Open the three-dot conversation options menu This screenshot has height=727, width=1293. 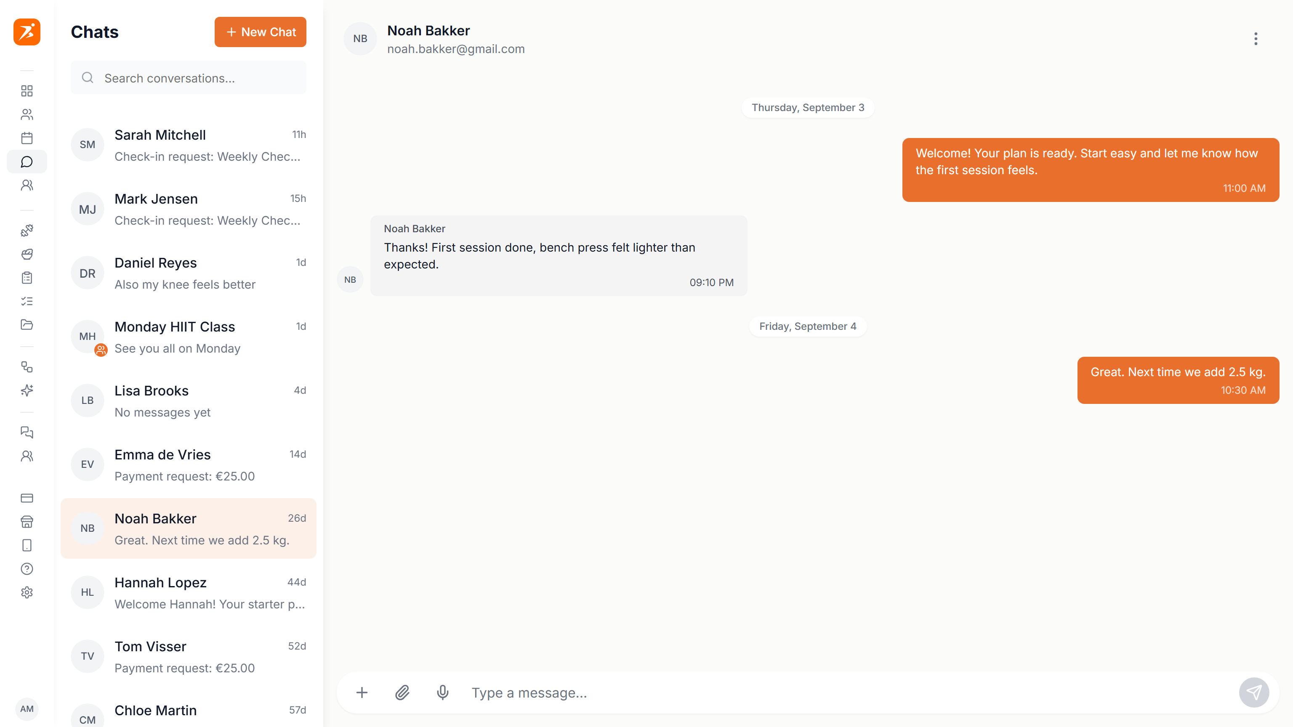[x=1256, y=39]
